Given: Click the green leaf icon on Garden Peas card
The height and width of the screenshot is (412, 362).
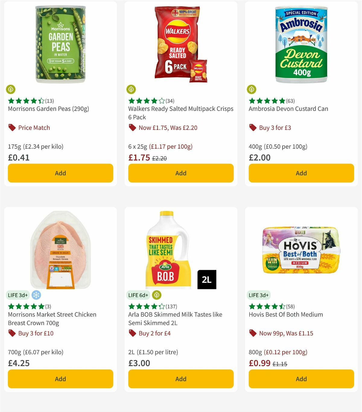Looking at the screenshot, I should [11, 90].
